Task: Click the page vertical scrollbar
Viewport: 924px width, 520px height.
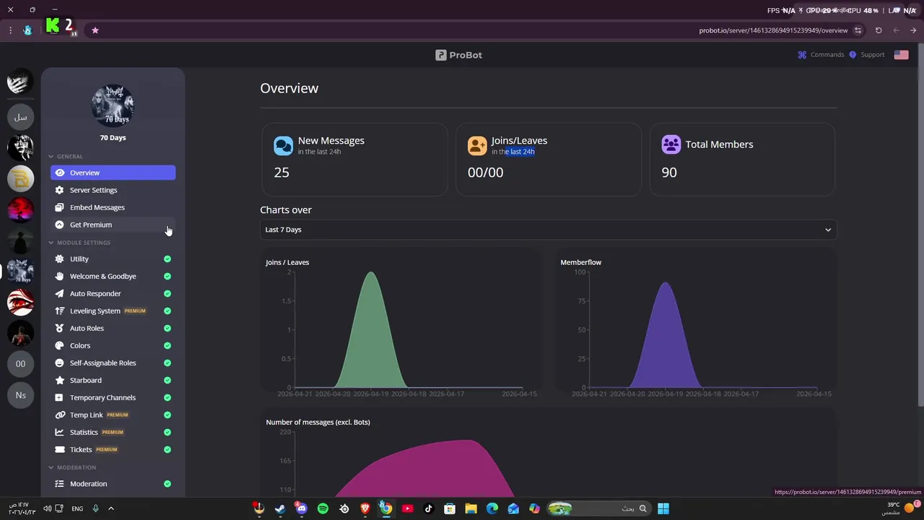Action: coord(920,224)
